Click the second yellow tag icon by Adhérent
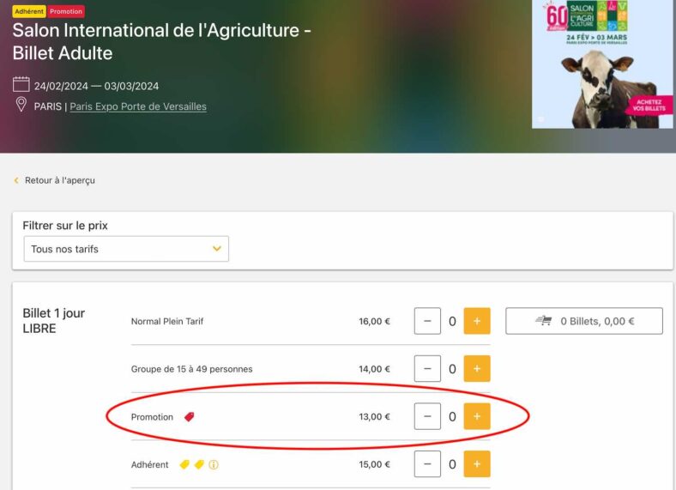 pos(199,464)
